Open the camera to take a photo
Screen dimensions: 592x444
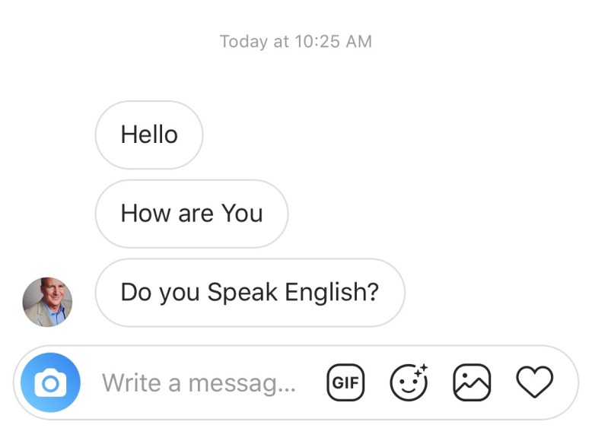pos(50,382)
